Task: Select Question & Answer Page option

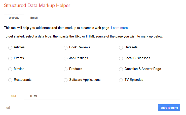Action: [121, 69]
